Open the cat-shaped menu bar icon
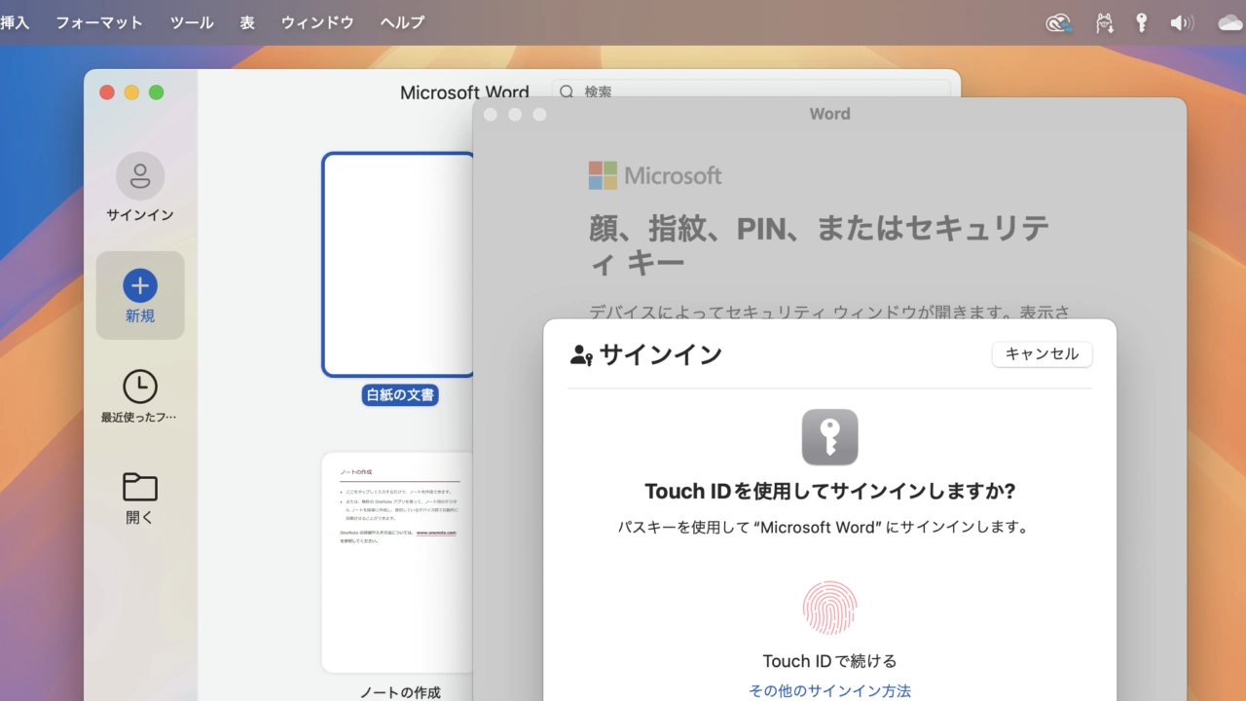The width and height of the screenshot is (1246, 701). (1104, 22)
